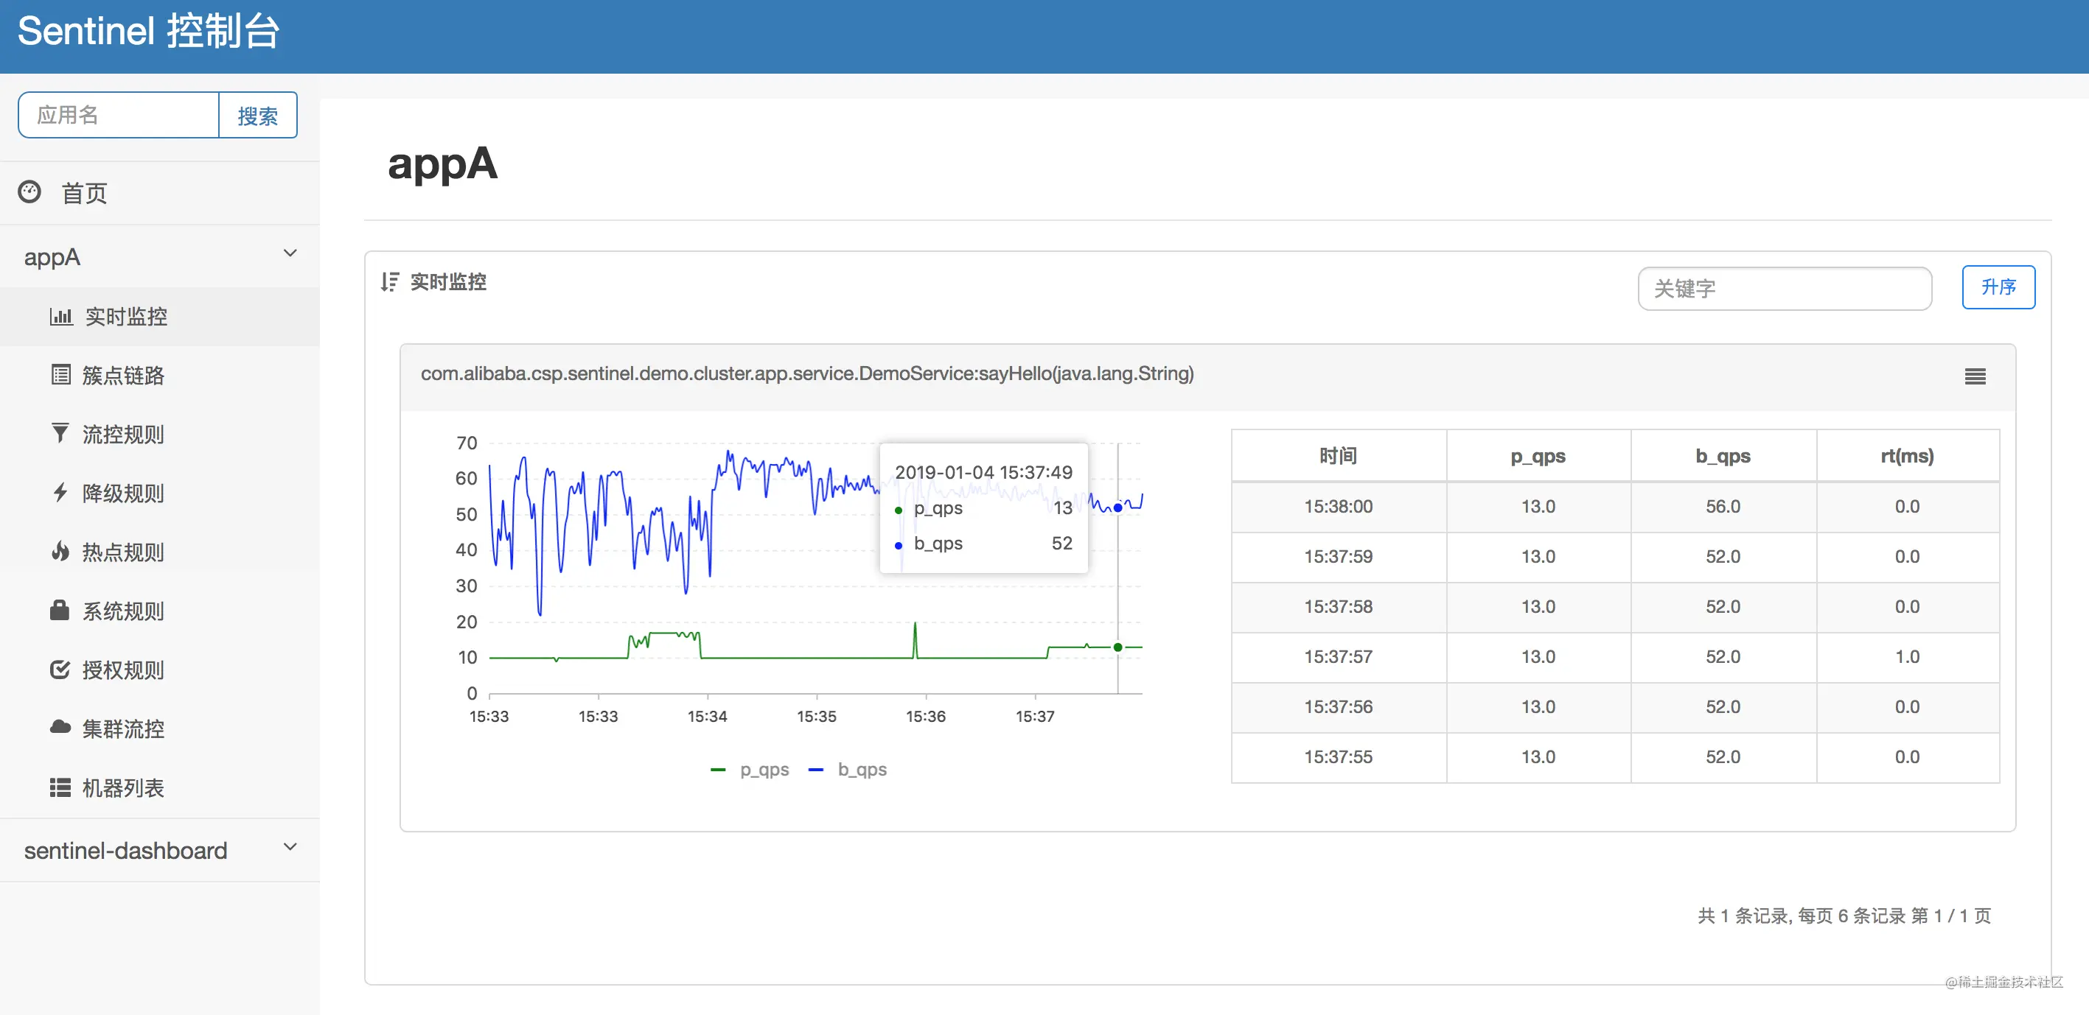Click the pagination summary text
This screenshot has height=1015, width=2089.
pos(1844,916)
